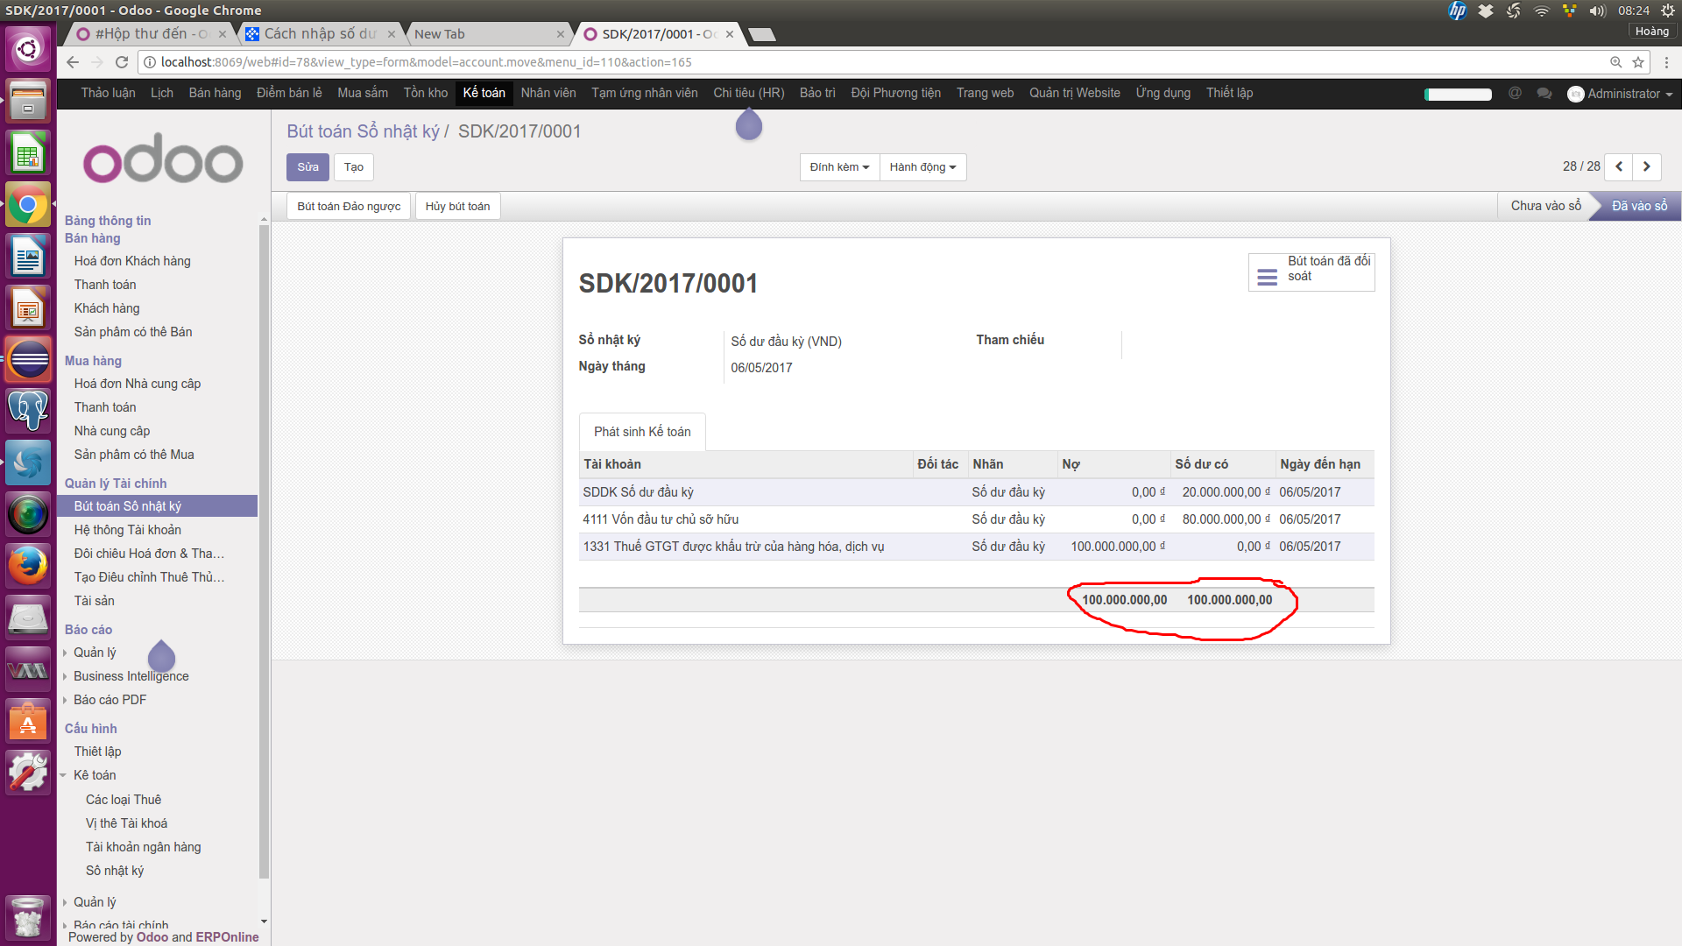Open the zoom indicator in address bar
Viewport: 1682px width, 946px height.
click(1616, 62)
